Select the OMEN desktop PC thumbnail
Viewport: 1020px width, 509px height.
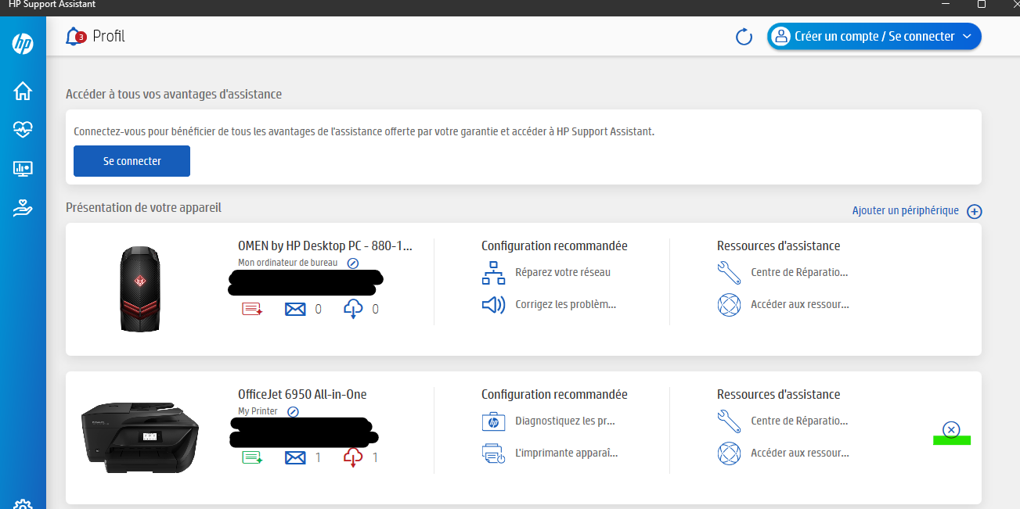pyautogui.click(x=140, y=289)
